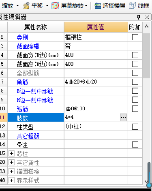Expand the 锚固搭接 group
Screen dimensions: 152x191
pyautogui.click(x=12, y=171)
